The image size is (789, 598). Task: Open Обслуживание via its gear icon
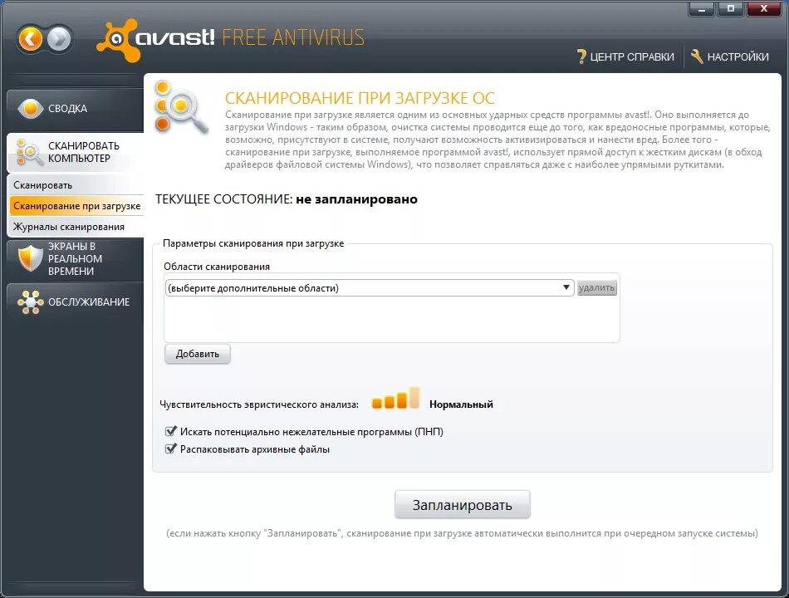(x=30, y=301)
